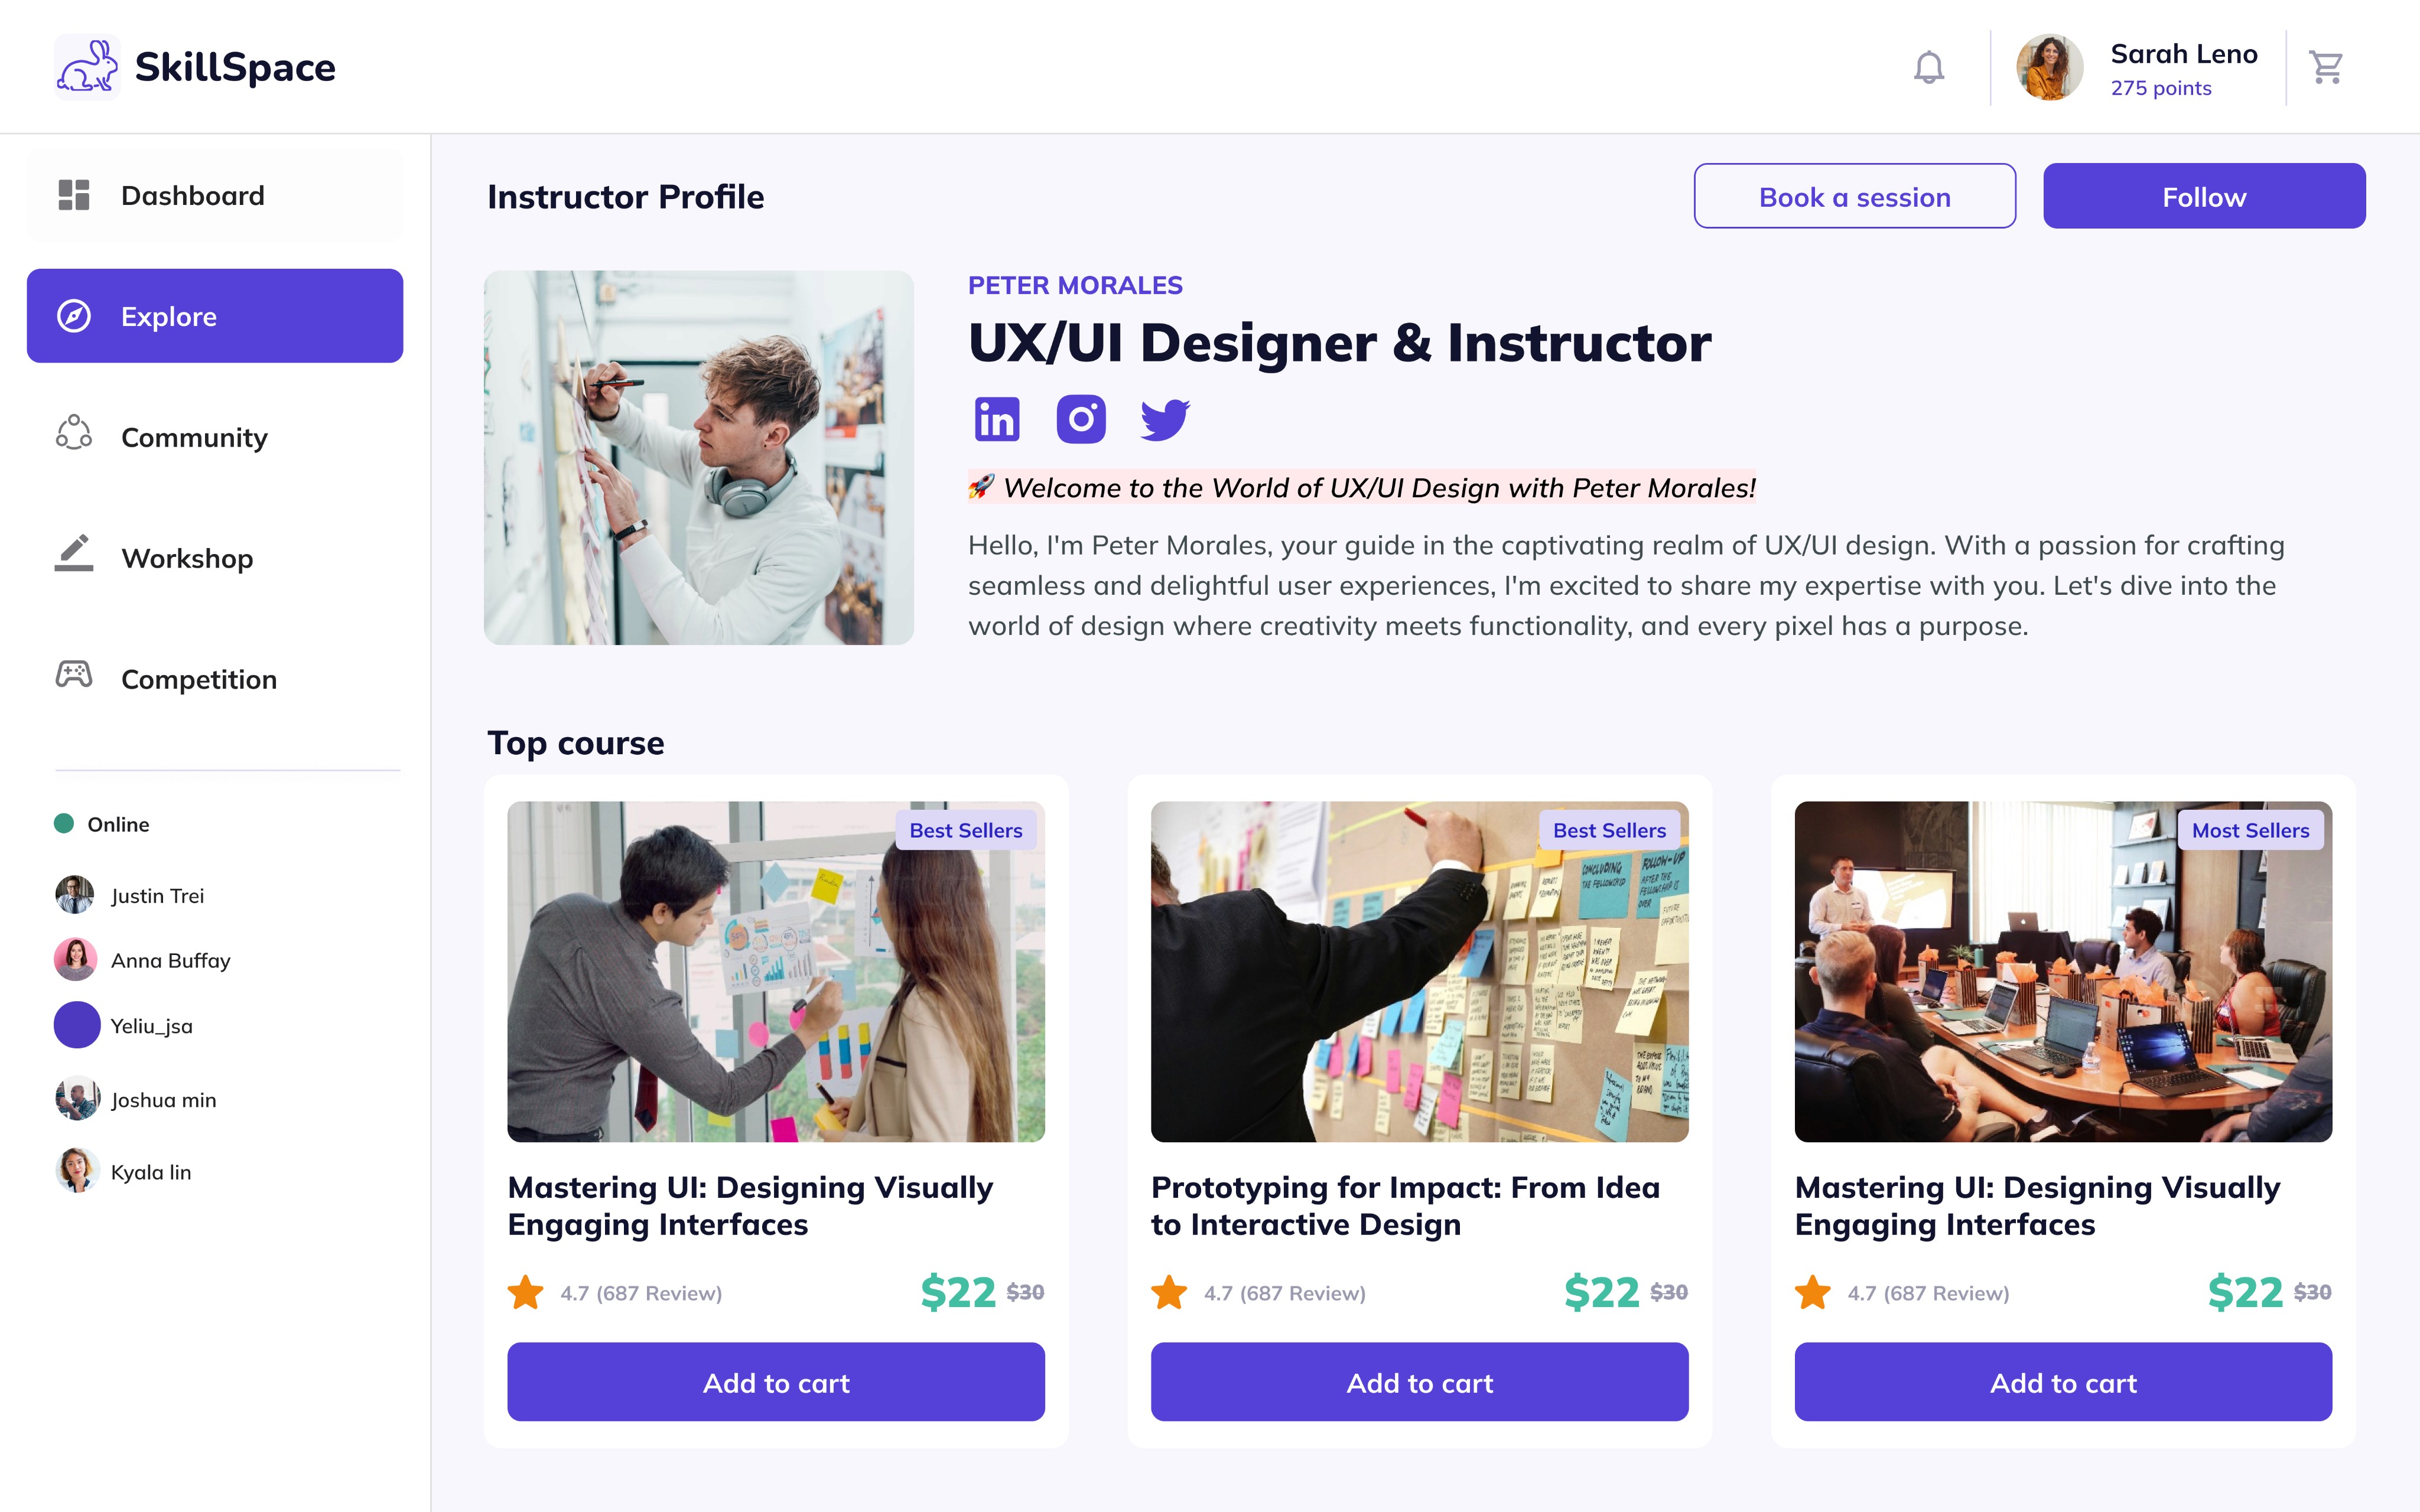The height and width of the screenshot is (1512, 2420).
Task: Book a session with the instructor
Action: 1854,196
